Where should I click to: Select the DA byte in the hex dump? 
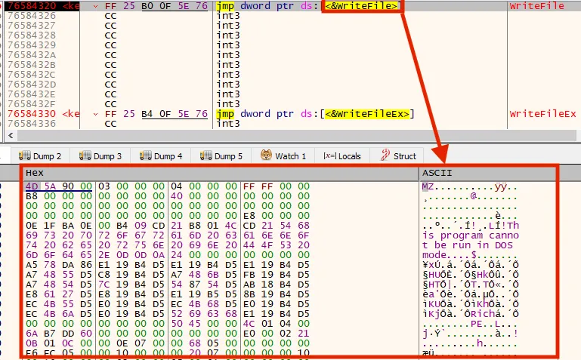tap(68, 265)
